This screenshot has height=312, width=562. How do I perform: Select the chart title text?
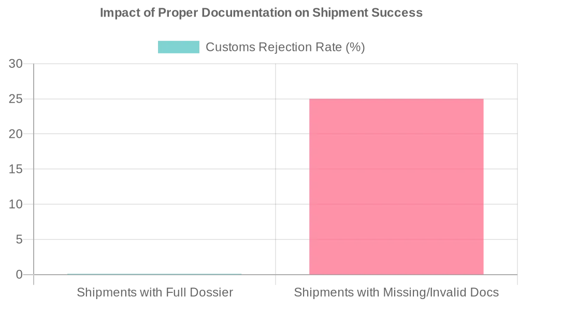(x=261, y=13)
